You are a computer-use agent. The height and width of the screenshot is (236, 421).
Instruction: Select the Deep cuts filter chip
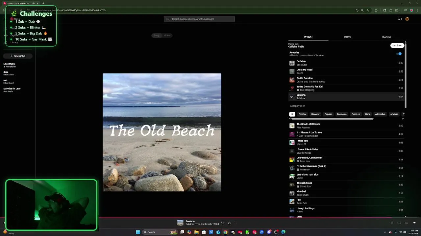(342, 114)
